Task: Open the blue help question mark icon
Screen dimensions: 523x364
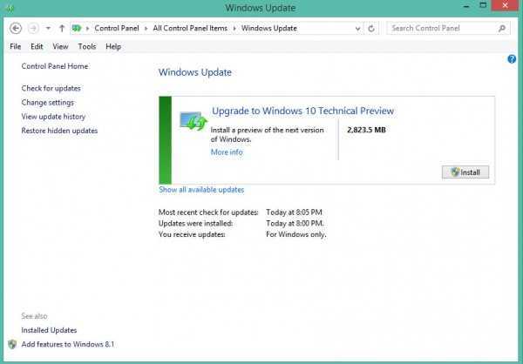Action: click(x=512, y=59)
